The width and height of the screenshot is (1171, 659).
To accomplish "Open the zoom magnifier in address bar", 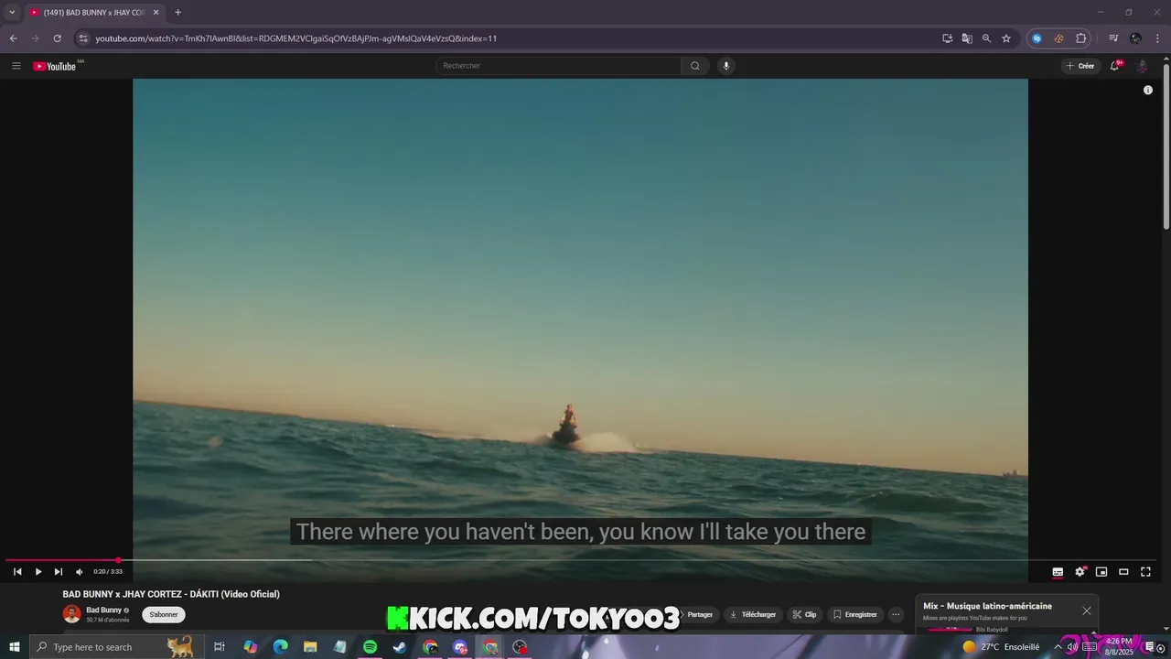I will [x=986, y=38].
